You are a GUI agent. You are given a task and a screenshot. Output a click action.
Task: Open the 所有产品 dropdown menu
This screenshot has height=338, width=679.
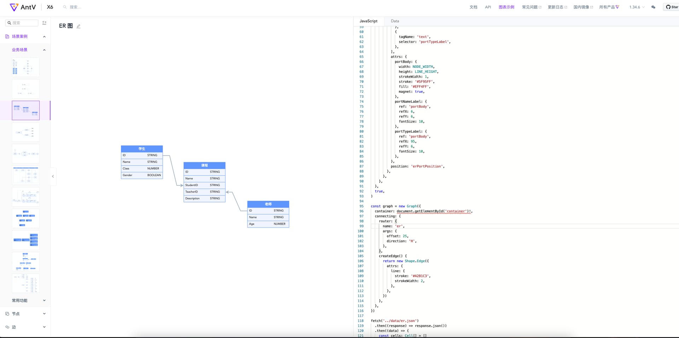tap(609, 7)
